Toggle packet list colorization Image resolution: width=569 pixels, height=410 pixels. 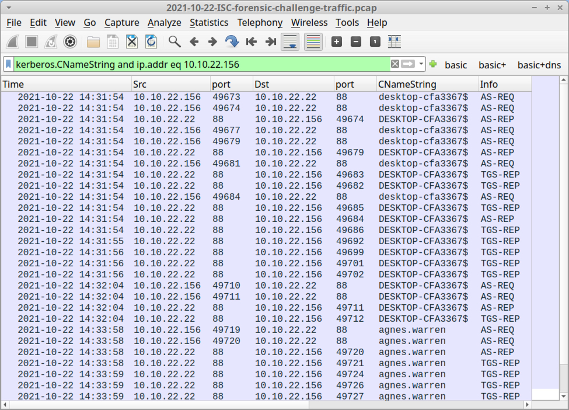(x=313, y=41)
